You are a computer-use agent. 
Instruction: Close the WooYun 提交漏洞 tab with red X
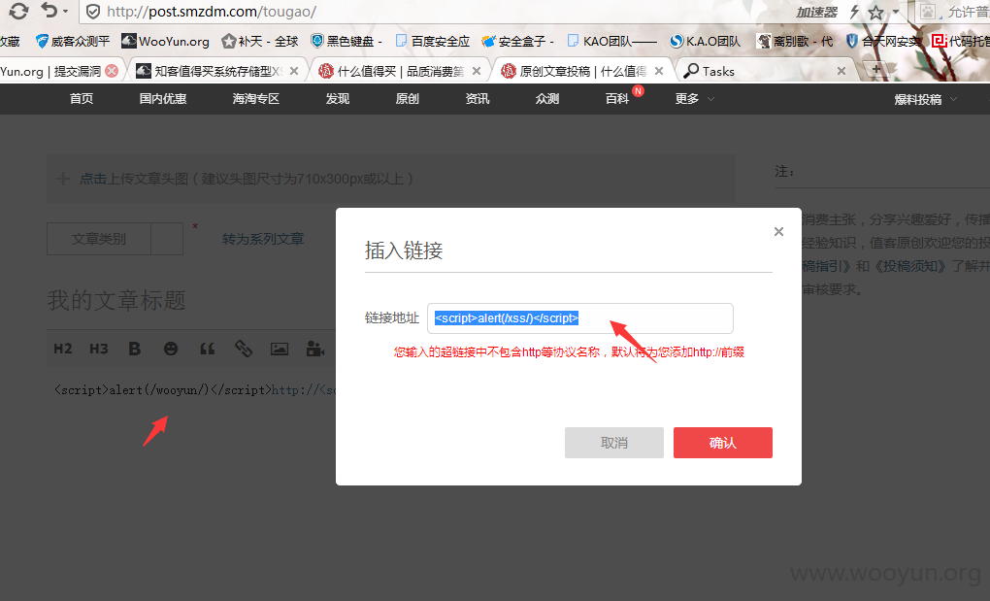point(112,71)
